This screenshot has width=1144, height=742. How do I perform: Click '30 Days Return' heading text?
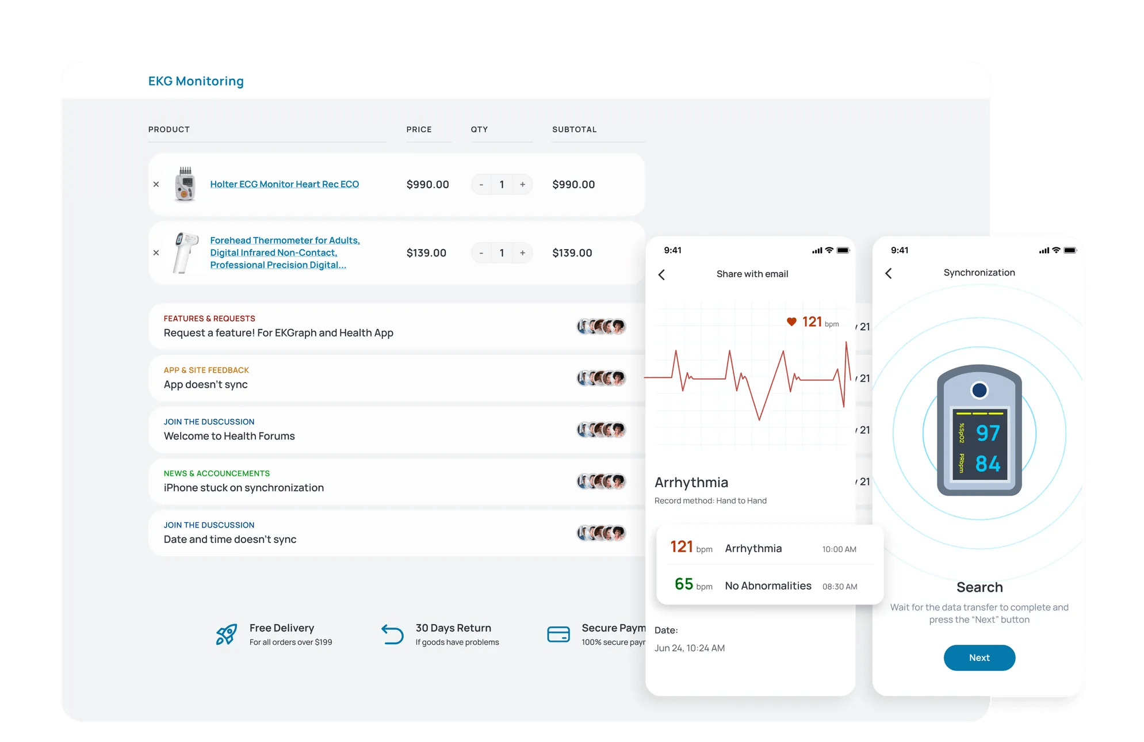click(453, 628)
